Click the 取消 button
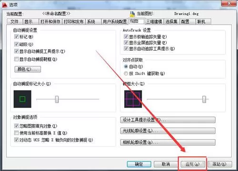 (x=166, y=164)
